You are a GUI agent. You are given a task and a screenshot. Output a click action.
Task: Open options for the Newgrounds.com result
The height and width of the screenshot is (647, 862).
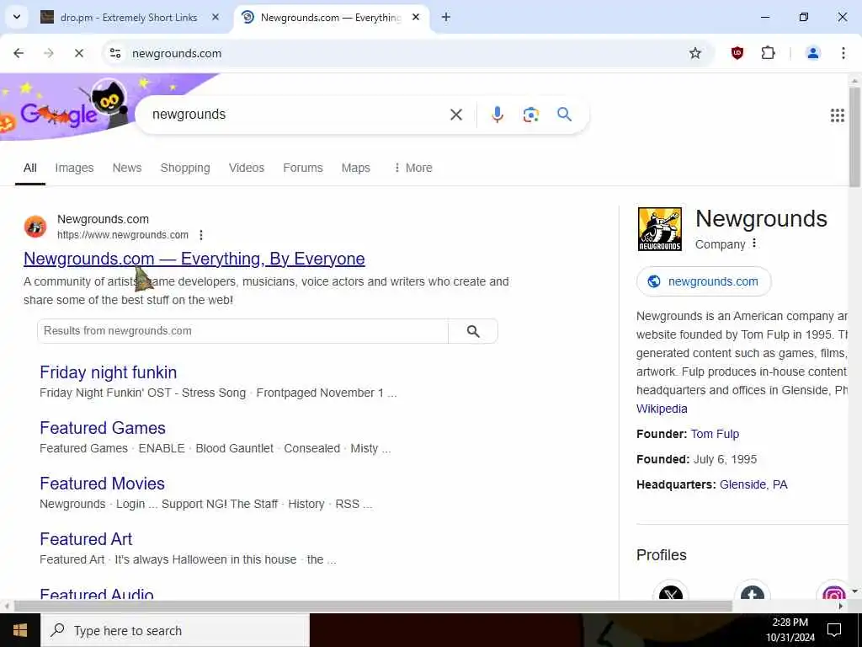[201, 235]
